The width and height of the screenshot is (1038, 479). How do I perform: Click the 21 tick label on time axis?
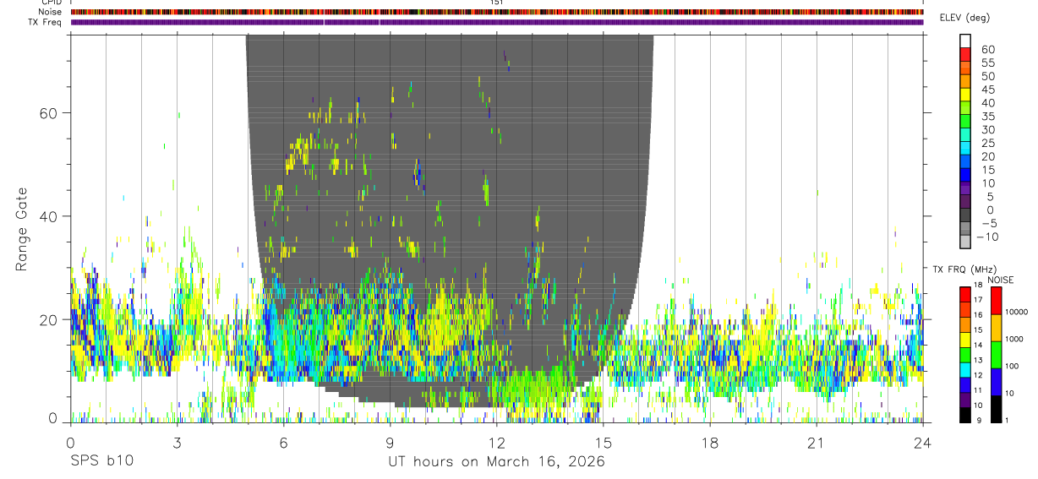coord(817,444)
